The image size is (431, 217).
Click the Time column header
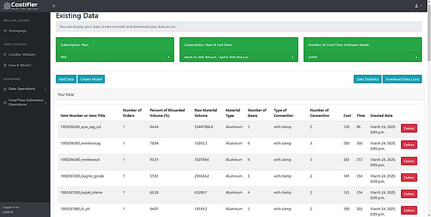click(361, 116)
